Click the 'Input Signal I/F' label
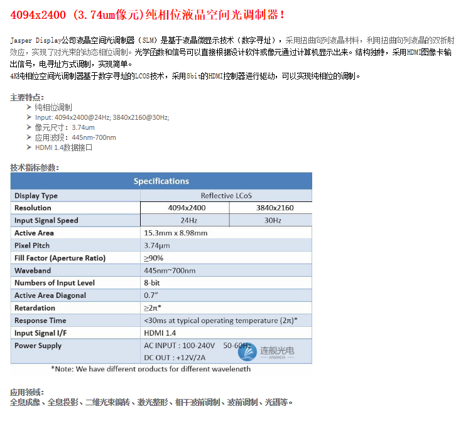The height and width of the screenshot is (431, 468). pyautogui.click(x=41, y=333)
